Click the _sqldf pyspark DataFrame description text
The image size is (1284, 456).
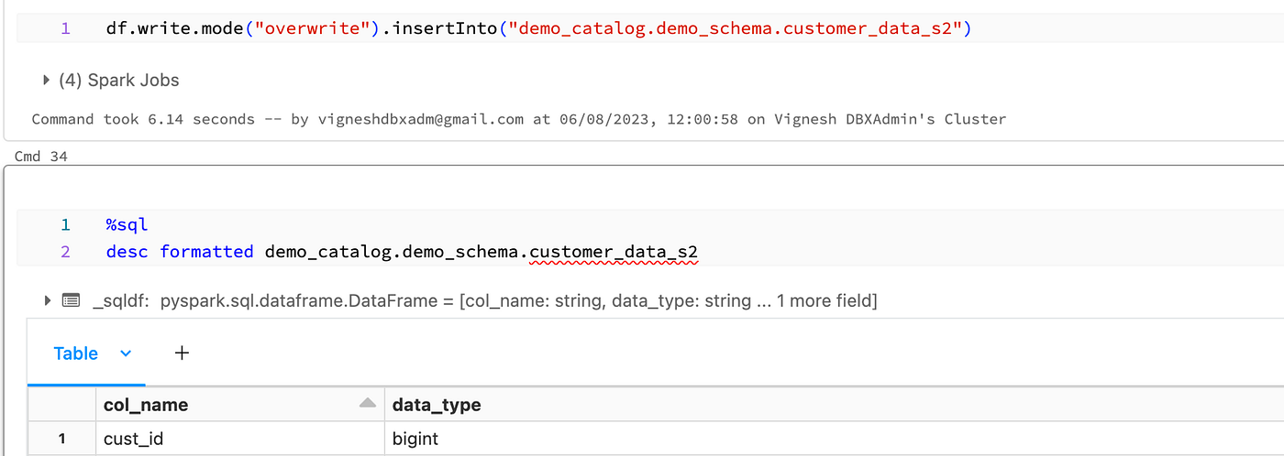click(x=484, y=300)
